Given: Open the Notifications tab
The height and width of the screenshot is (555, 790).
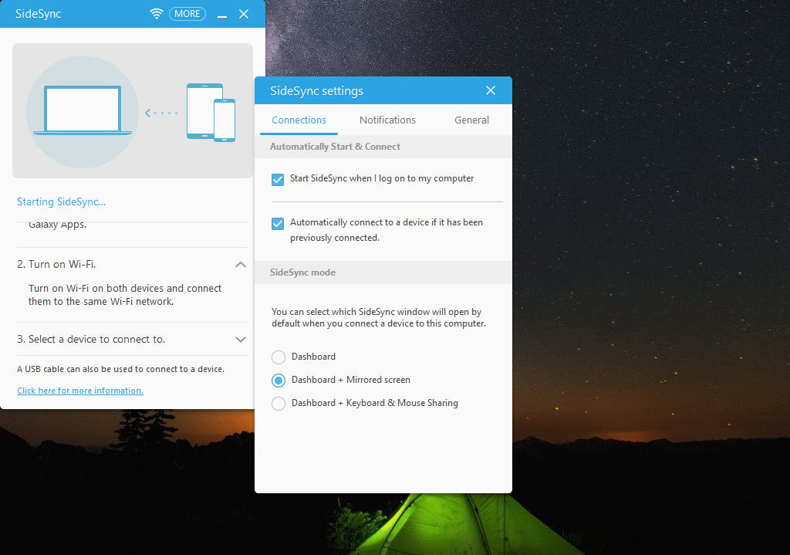Looking at the screenshot, I should coord(387,120).
